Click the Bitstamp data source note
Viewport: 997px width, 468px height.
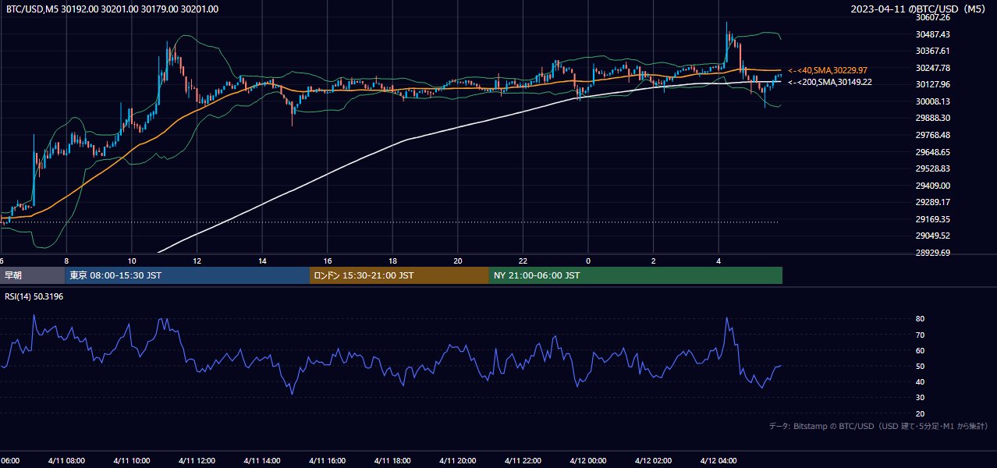pyautogui.click(x=878, y=426)
